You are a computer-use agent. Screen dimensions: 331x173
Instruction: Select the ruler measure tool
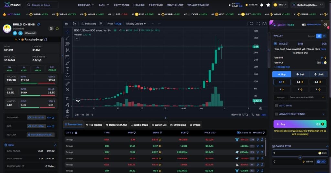[67, 84]
